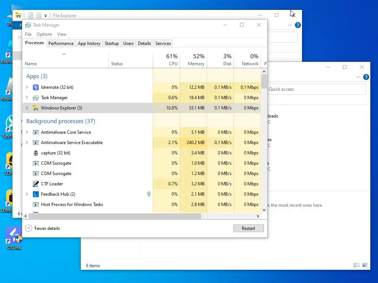Click the Task Manager title bar icon

[28, 25]
